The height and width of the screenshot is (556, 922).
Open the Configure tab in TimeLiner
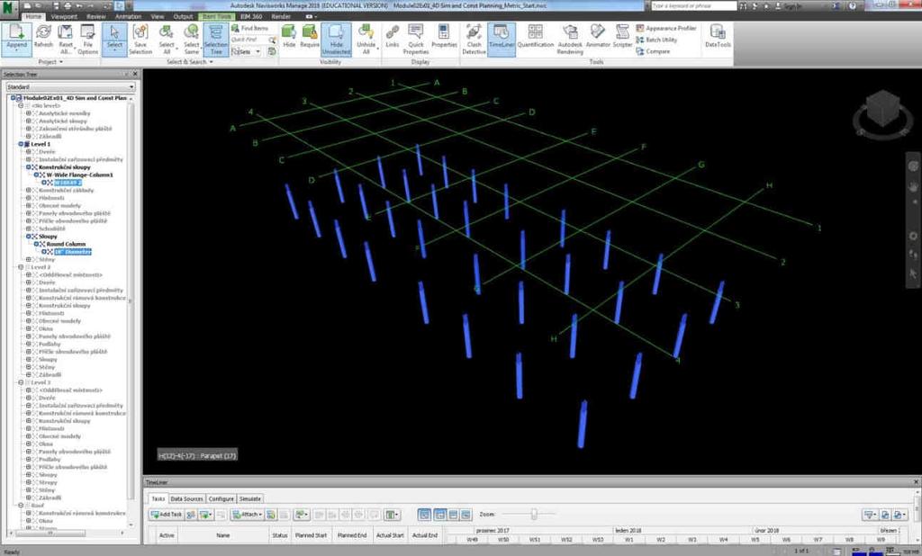[221, 499]
